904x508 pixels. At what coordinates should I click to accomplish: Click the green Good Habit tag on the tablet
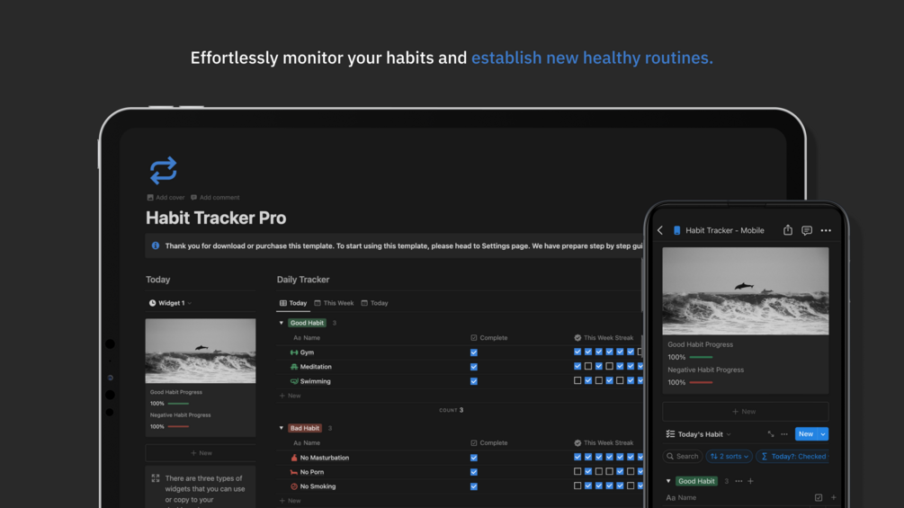307,323
